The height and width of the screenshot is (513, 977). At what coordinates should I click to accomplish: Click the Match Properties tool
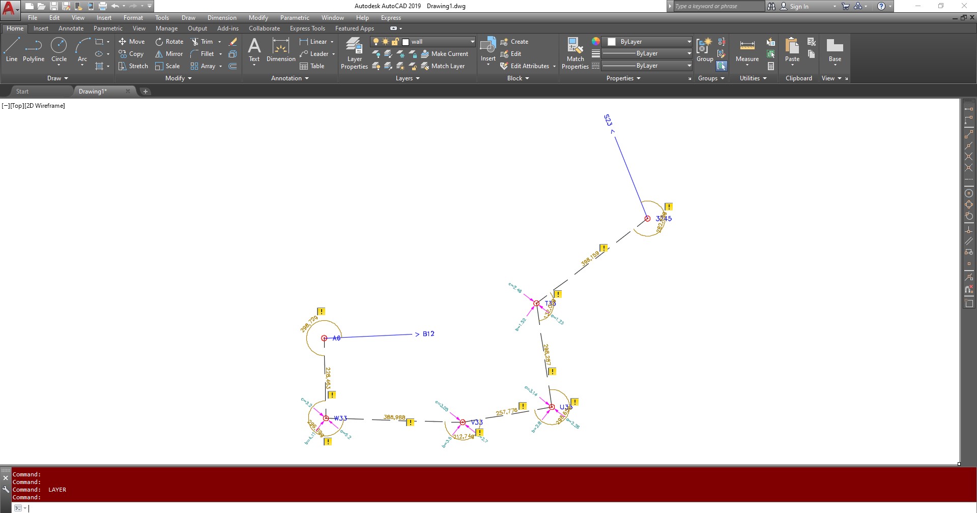pos(575,53)
